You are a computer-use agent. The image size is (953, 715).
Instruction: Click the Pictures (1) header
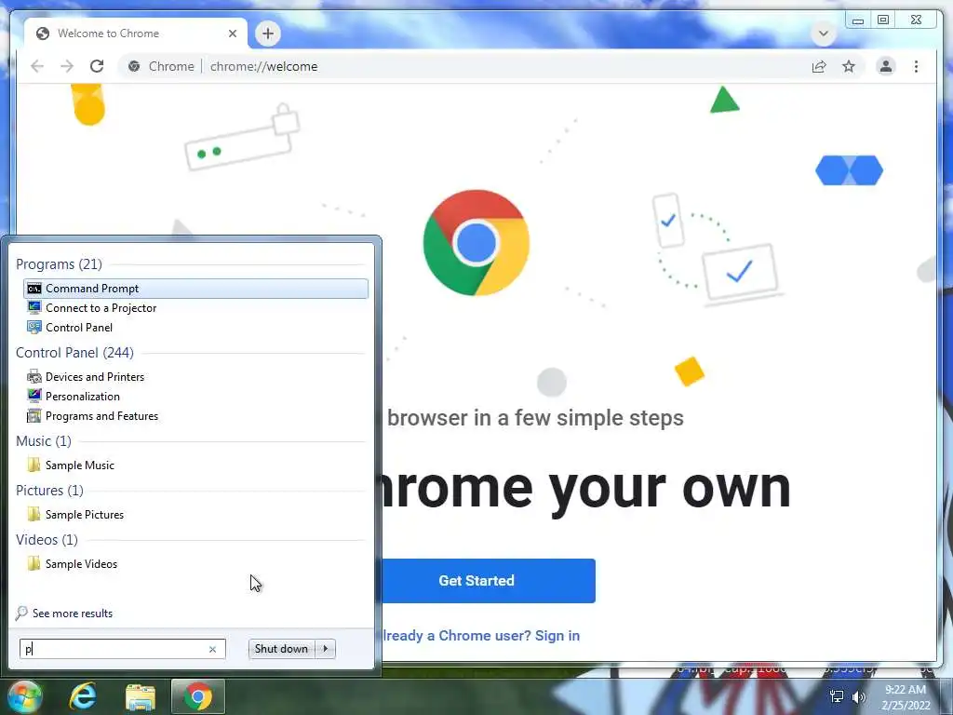point(50,490)
